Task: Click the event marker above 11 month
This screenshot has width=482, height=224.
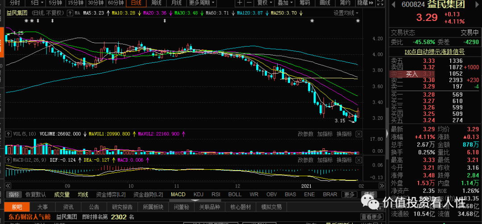Action: point(165,21)
